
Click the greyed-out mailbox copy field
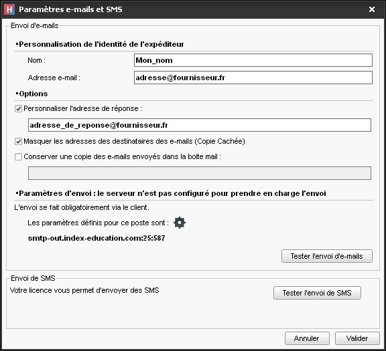[200, 173]
